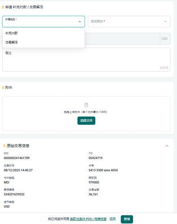Click into the 留注 remarks text area
The height and width of the screenshot is (224, 177).
coord(86,60)
